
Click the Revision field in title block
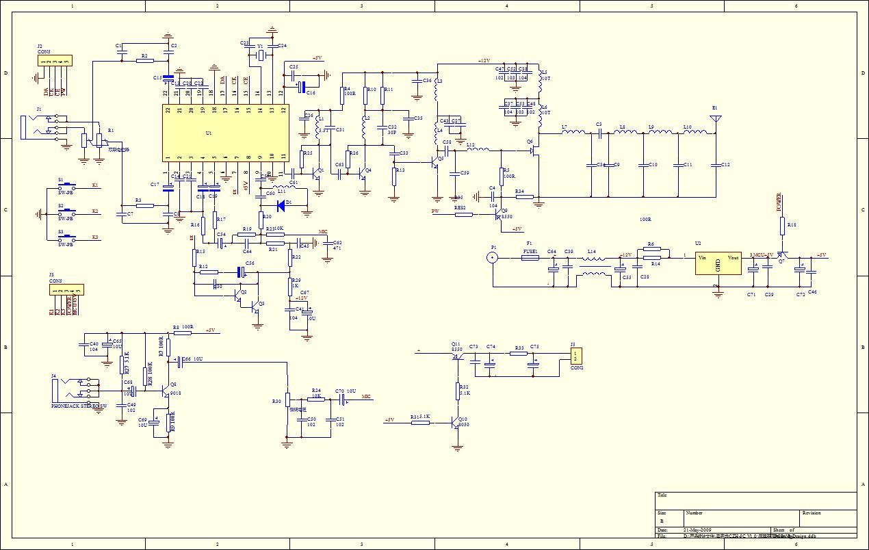click(828, 519)
